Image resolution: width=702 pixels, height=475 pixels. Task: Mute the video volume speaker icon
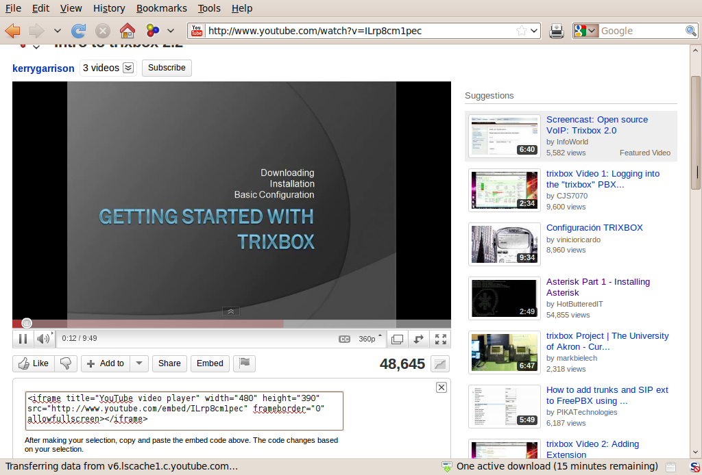point(43,339)
